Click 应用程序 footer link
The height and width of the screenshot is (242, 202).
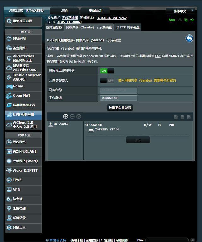[x=92, y=240]
